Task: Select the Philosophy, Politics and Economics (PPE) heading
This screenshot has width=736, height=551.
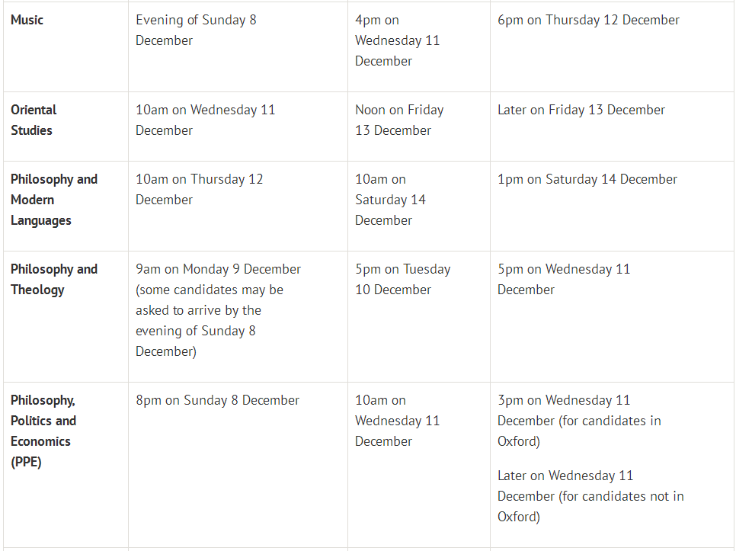Action: click(x=43, y=431)
